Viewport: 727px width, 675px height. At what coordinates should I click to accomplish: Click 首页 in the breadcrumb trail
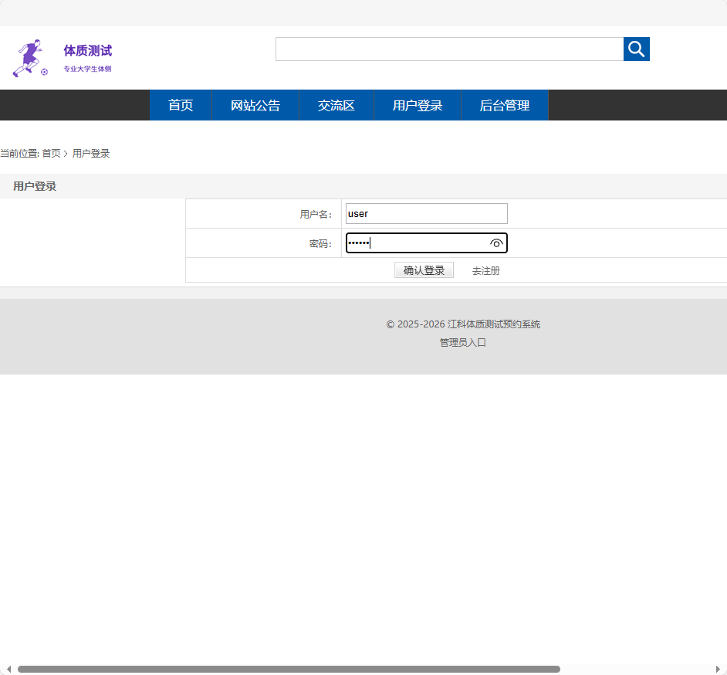[51, 153]
